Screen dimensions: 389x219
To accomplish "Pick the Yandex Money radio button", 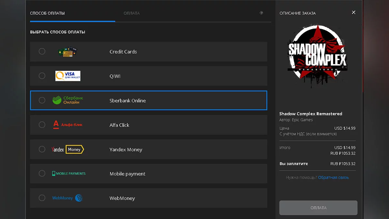I will click(42, 149).
